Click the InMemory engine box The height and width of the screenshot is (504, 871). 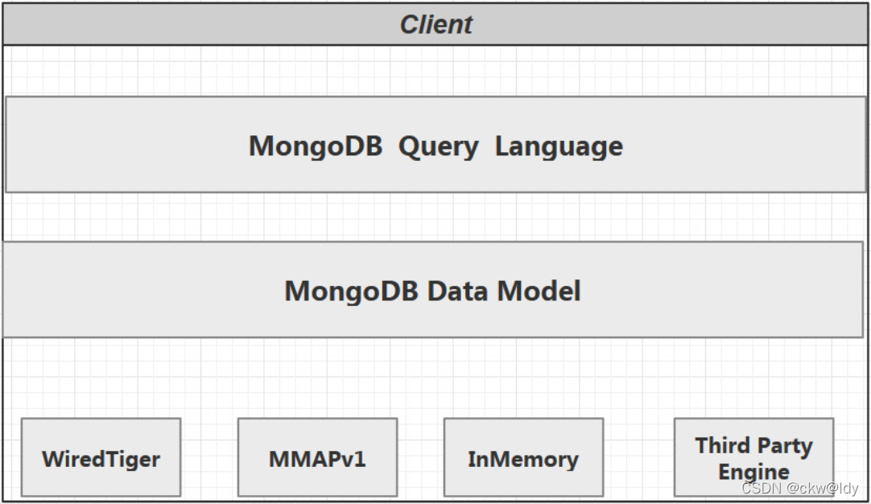[524, 457]
